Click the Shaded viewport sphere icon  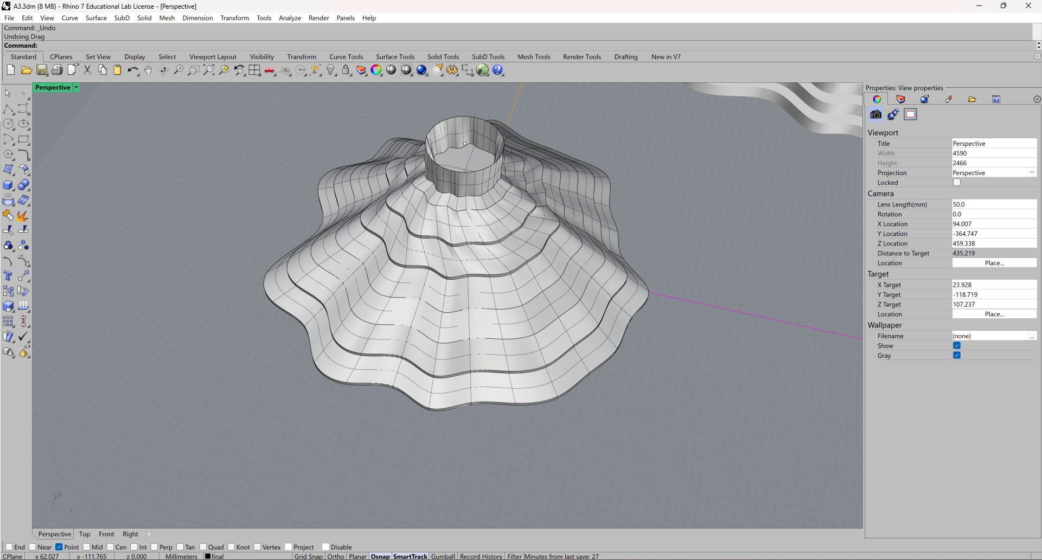click(x=392, y=70)
